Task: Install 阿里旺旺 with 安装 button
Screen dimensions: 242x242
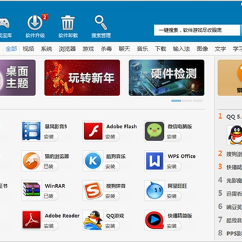Action: pos(173,196)
